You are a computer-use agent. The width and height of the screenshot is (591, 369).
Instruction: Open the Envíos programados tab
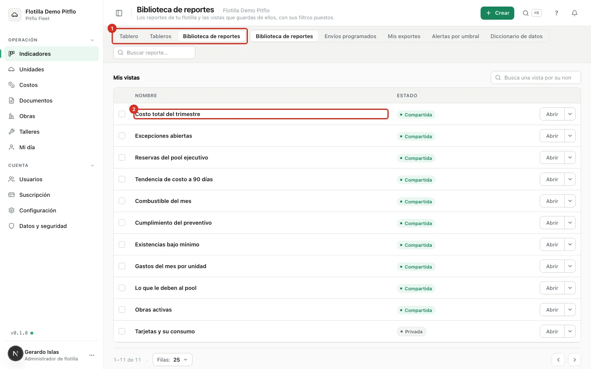(x=350, y=36)
